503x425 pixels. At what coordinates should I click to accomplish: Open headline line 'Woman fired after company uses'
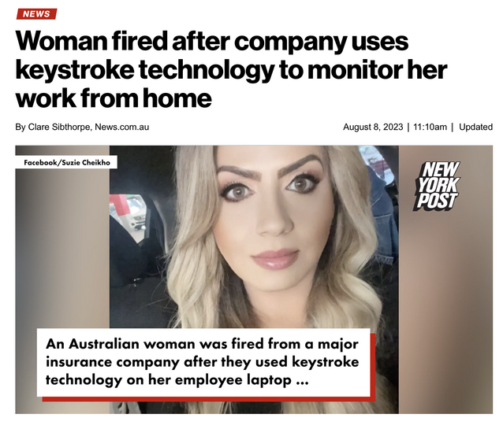(212, 41)
